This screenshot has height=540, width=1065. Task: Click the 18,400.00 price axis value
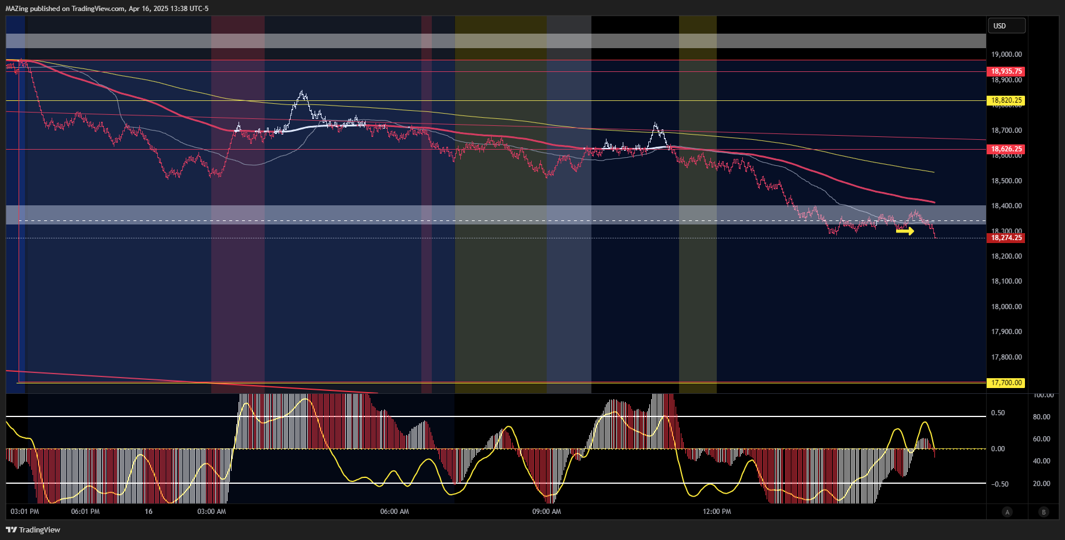point(1006,206)
